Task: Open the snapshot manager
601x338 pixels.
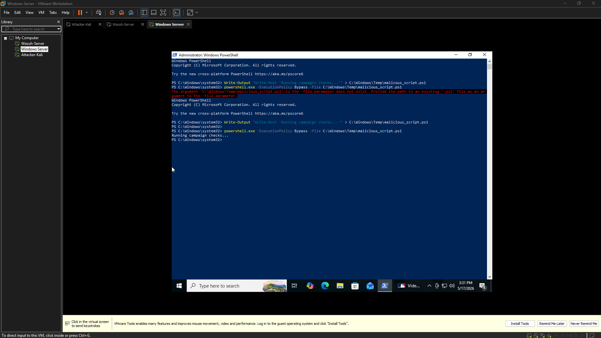Action: pos(131,13)
